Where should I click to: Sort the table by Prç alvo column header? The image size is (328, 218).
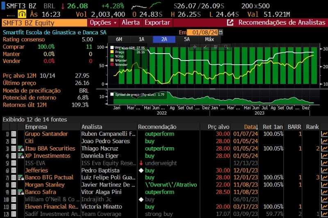[x=219, y=127]
